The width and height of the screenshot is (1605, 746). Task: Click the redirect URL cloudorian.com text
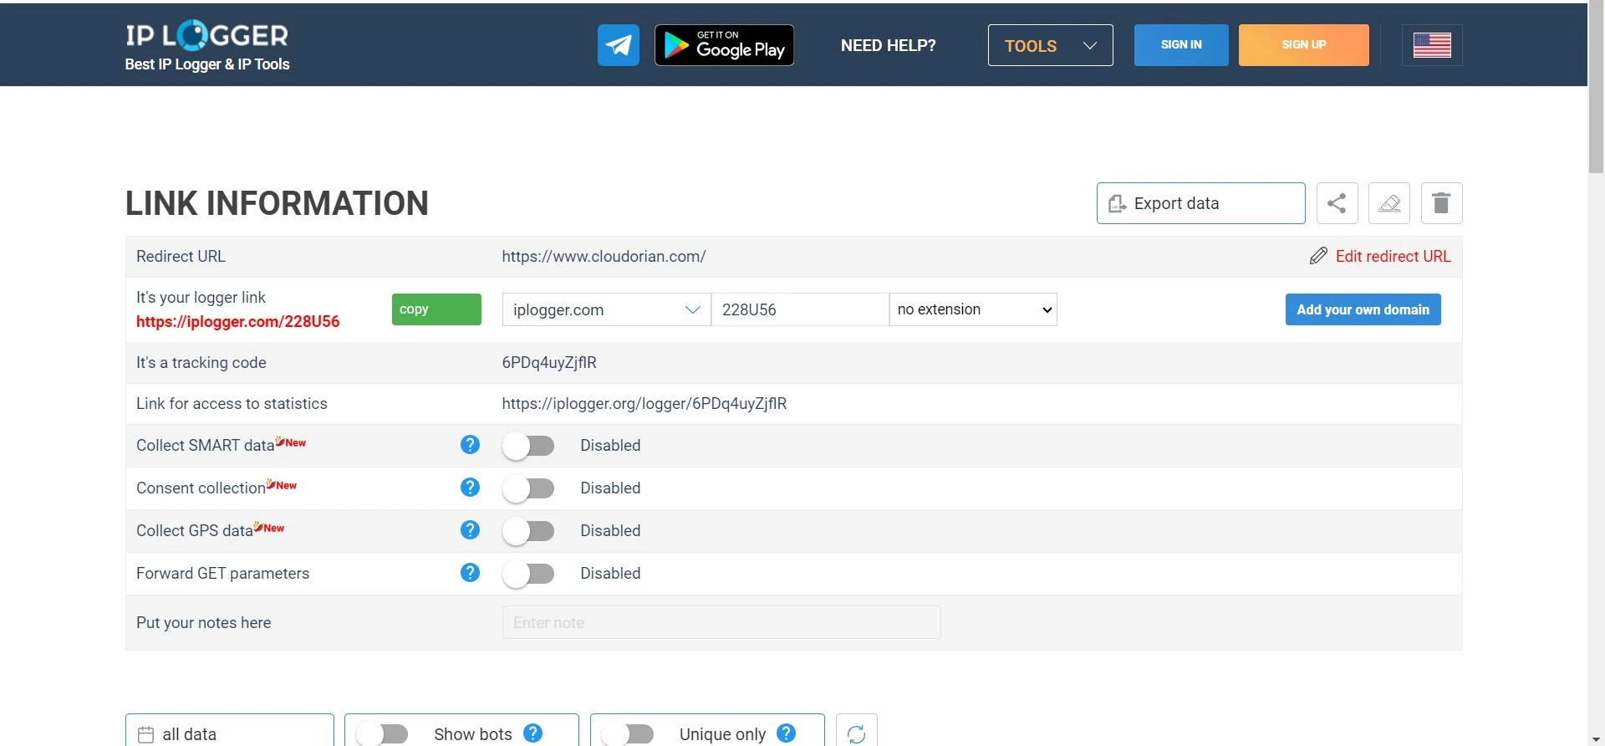[x=604, y=257]
